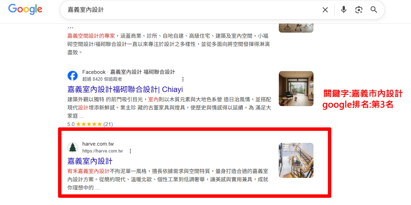Open three-dot menu for Facebook result

click(183, 79)
